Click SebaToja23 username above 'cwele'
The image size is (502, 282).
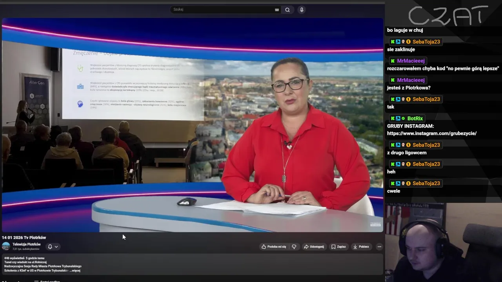[426, 183]
